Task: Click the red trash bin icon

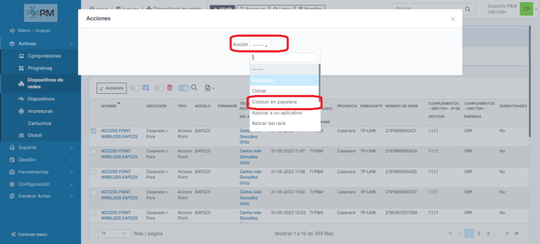Action: [x=170, y=88]
